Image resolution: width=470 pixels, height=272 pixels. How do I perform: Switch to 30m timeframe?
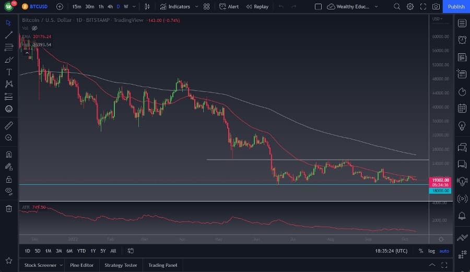click(89, 7)
